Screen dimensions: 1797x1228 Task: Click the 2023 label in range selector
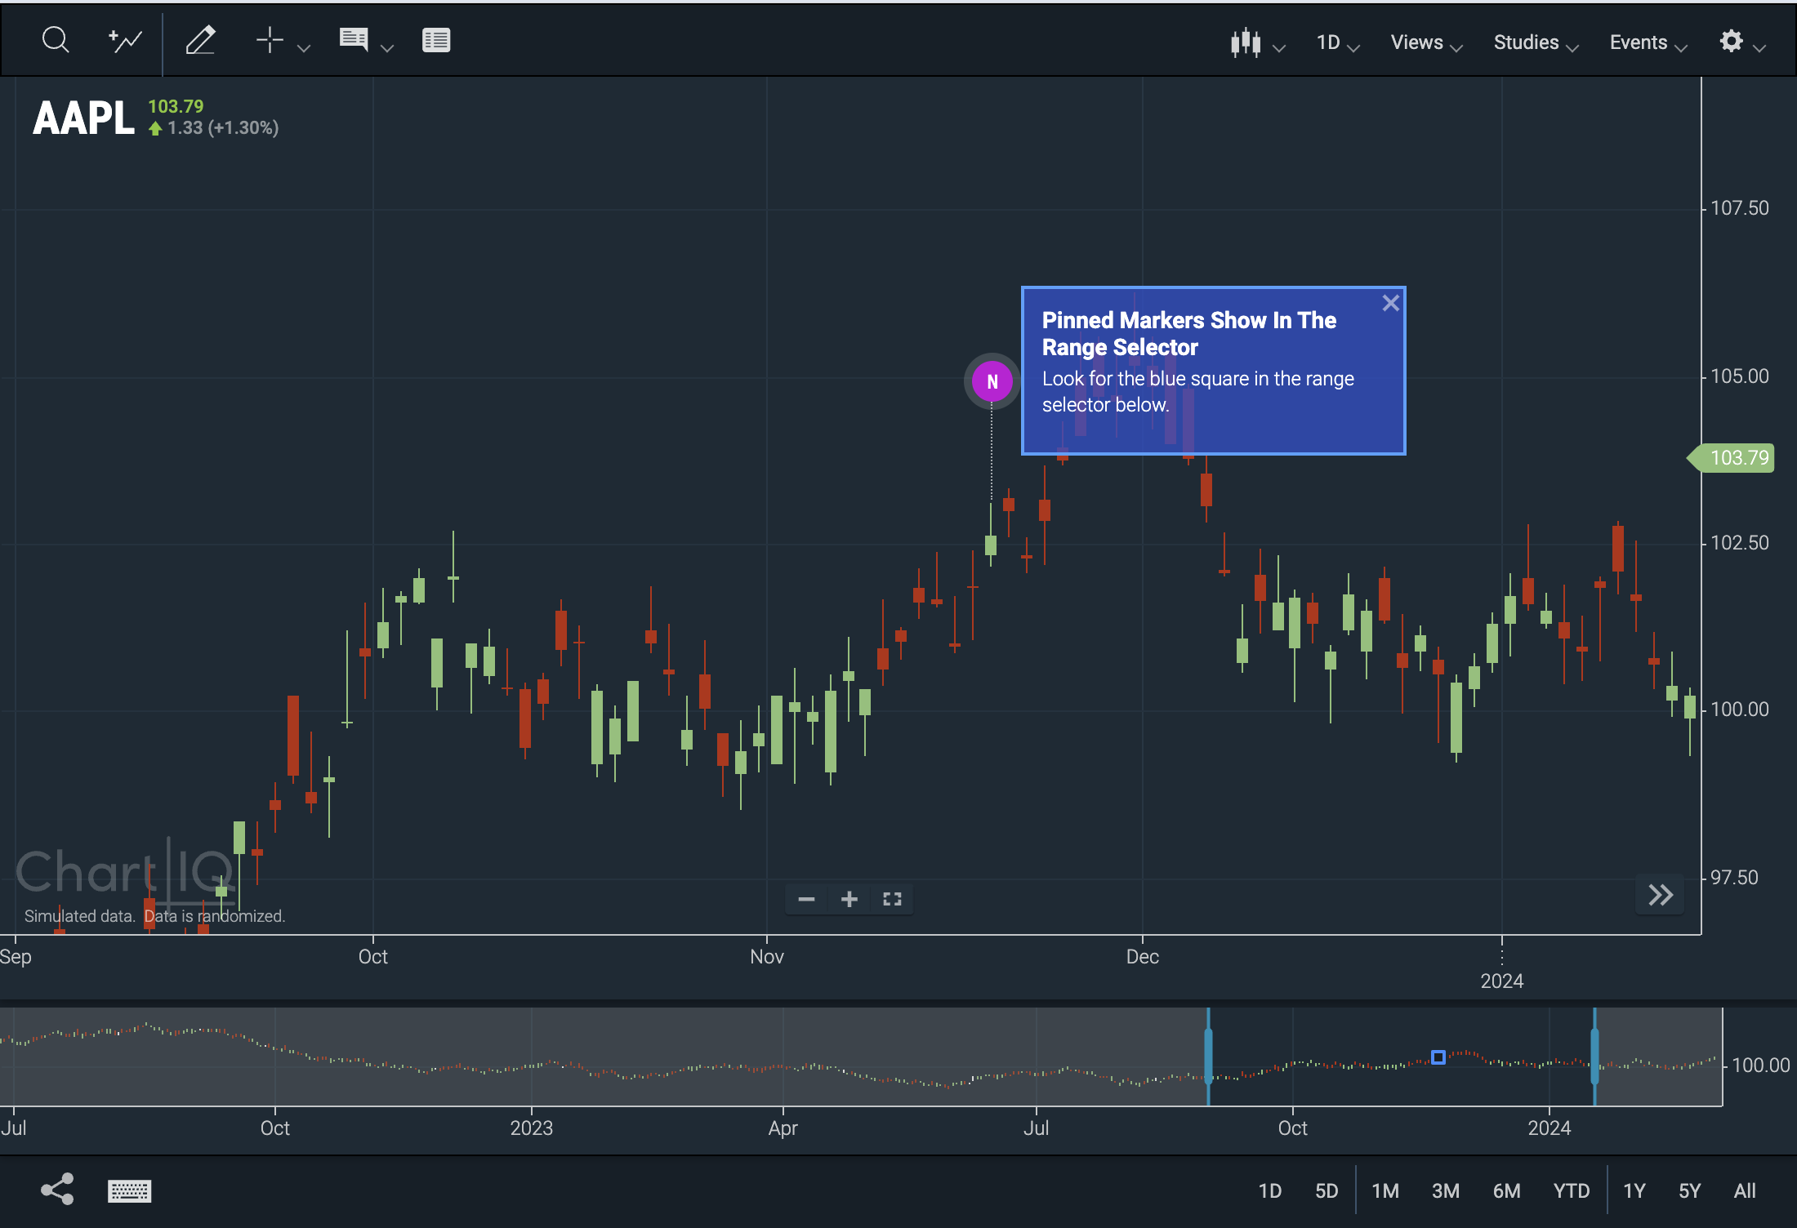[532, 1128]
